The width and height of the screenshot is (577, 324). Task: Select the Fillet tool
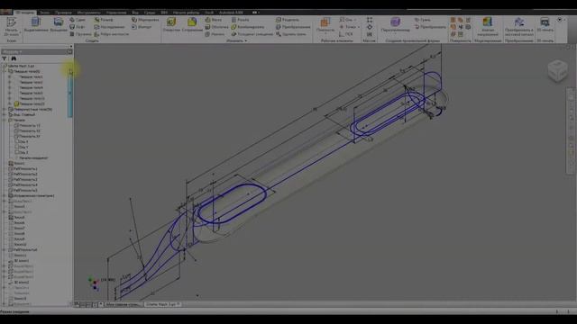click(x=192, y=25)
